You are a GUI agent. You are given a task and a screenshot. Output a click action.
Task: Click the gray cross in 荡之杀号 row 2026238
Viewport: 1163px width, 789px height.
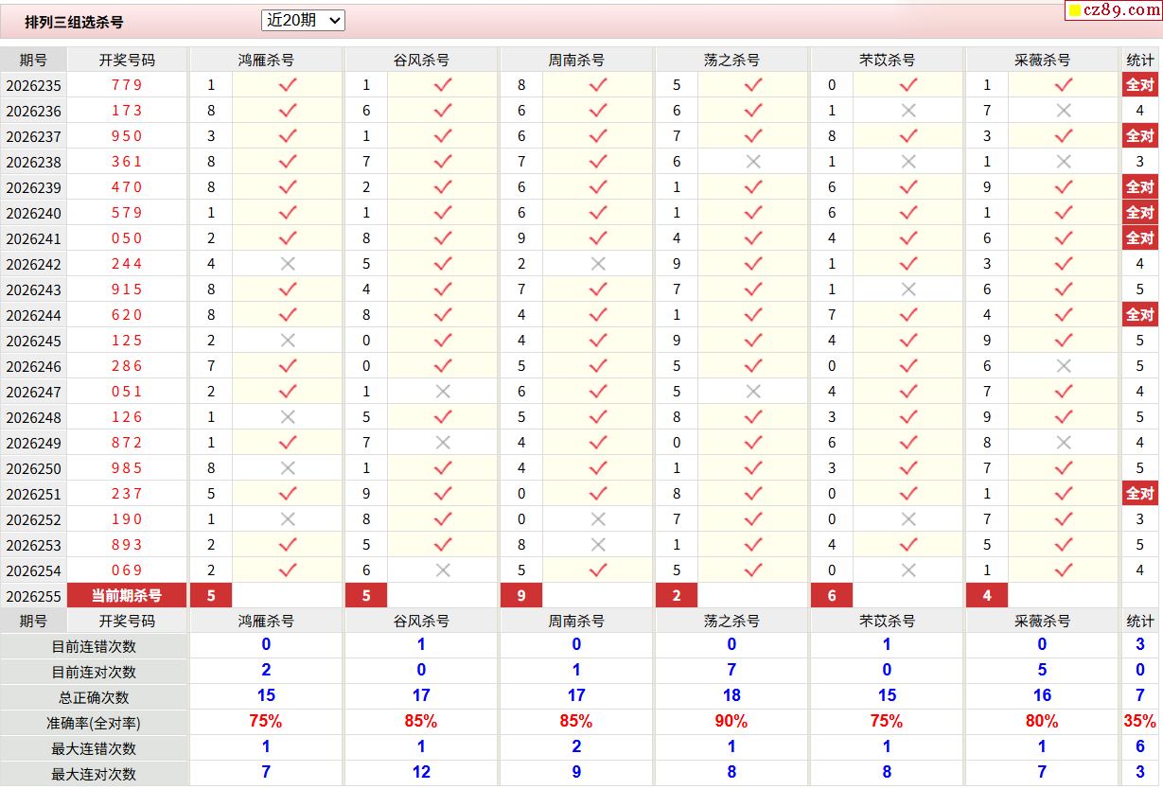(x=753, y=162)
